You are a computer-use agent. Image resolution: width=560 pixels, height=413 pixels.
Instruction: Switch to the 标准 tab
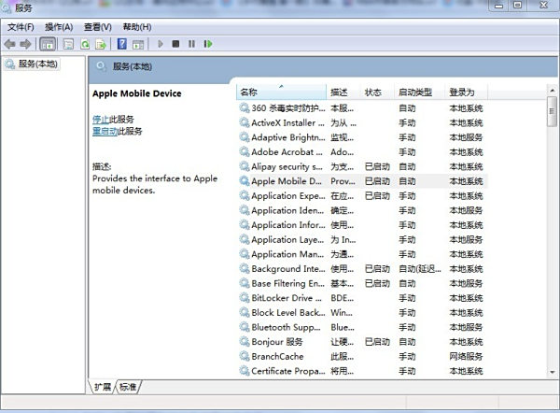(128, 387)
